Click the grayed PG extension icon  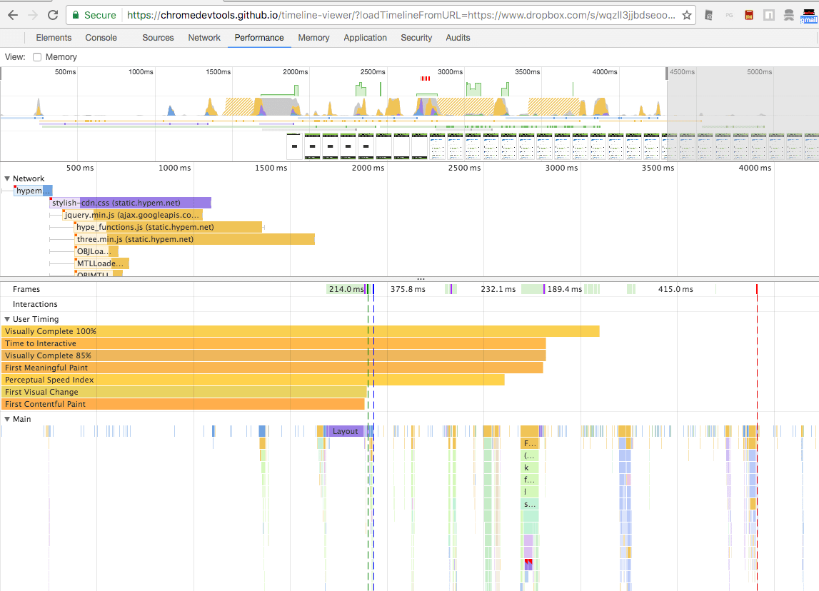point(730,14)
